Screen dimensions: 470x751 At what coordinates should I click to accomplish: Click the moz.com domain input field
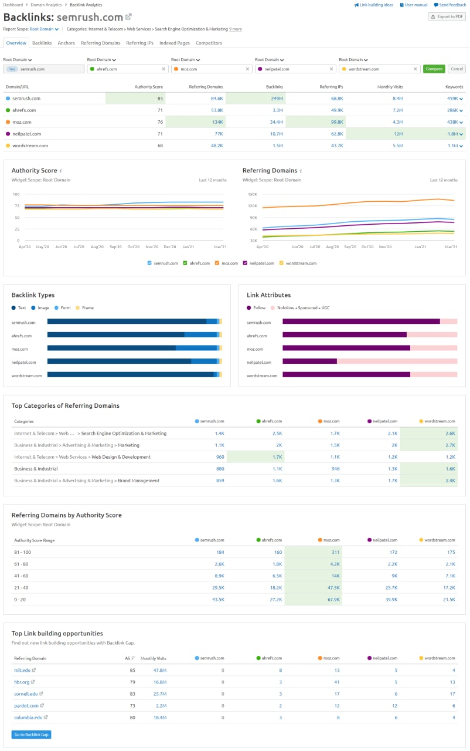point(211,69)
